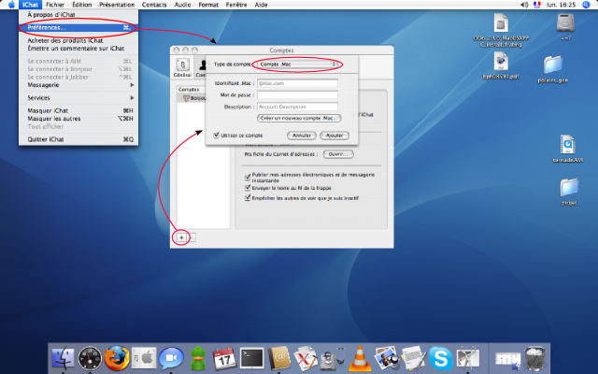The width and height of the screenshot is (598, 374).
Task: Toggle Utiliser ce compte checkbox
Action: pyautogui.click(x=216, y=135)
